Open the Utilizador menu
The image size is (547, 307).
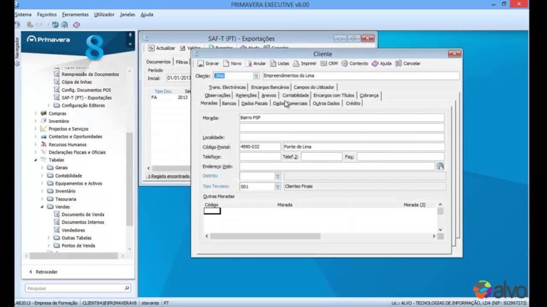point(104,15)
